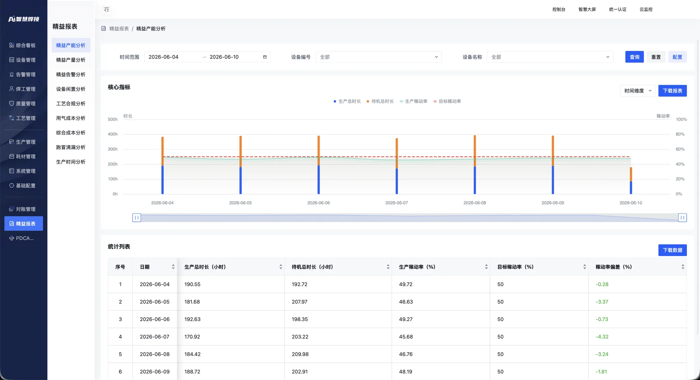Sort table by 目标稼动率 column
This screenshot has height=380, width=700.
click(584, 267)
